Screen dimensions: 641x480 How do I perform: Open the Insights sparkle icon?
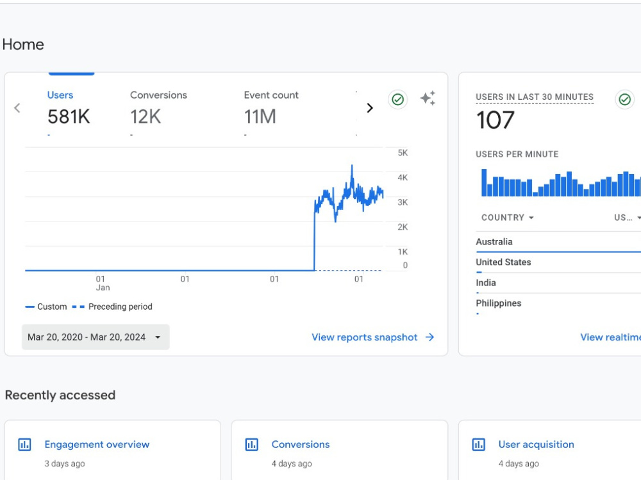(x=428, y=99)
